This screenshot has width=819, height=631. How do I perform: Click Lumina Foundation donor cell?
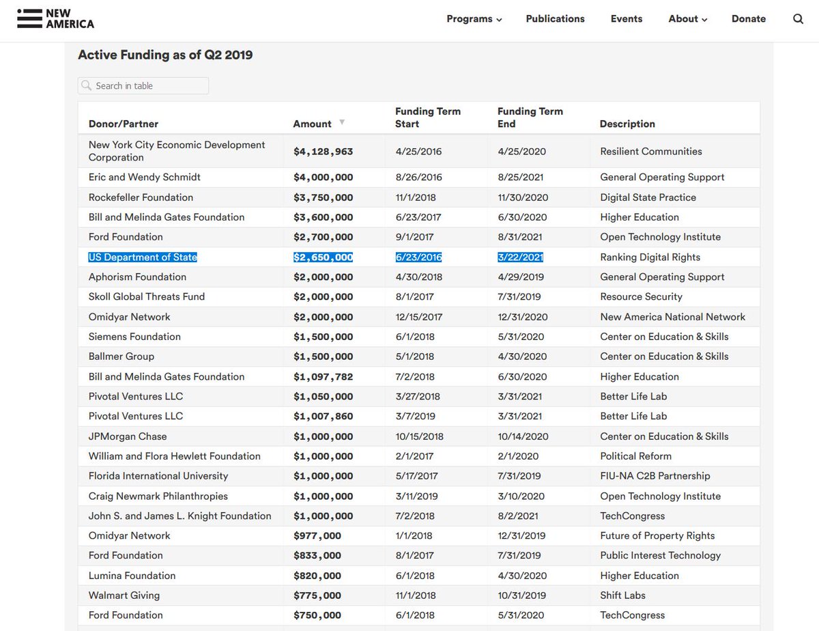(x=132, y=576)
